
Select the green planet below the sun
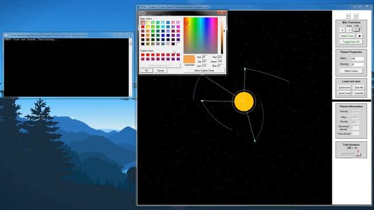click(255, 141)
